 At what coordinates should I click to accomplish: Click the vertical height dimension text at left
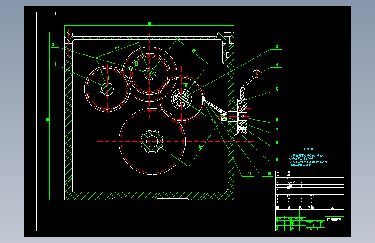coord(48,119)
